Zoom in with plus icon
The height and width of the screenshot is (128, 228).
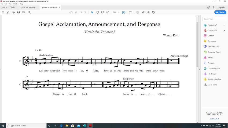tap(108, 12)
